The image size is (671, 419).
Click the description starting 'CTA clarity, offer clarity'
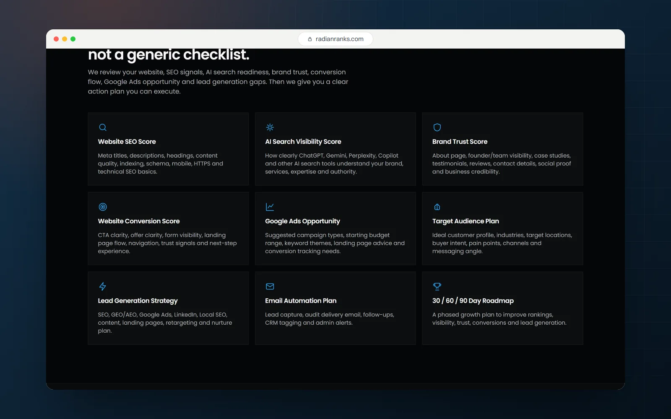pyautogui.click(x=167, y=243)
